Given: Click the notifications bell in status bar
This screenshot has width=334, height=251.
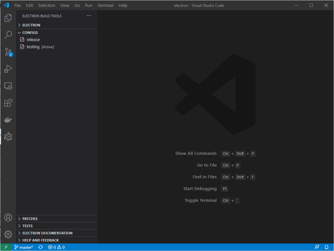Looking at the screenshot, I should coord(326,247).
